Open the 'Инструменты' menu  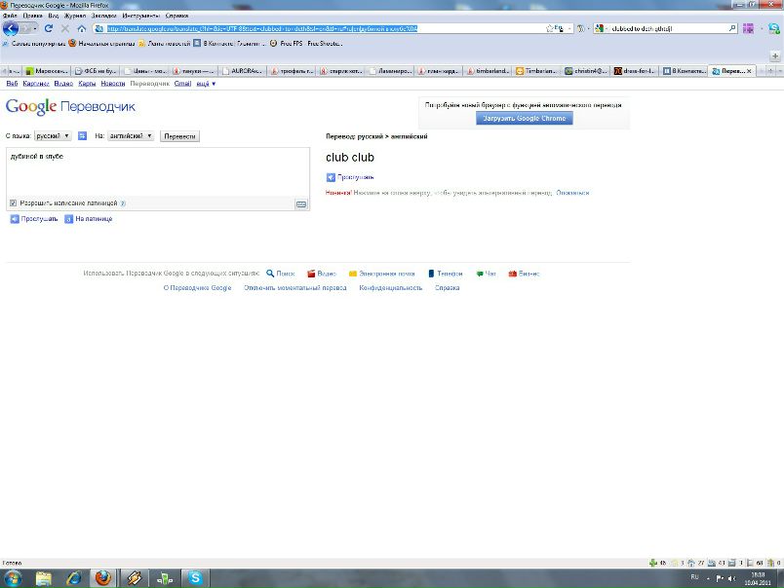pos(140,17)
